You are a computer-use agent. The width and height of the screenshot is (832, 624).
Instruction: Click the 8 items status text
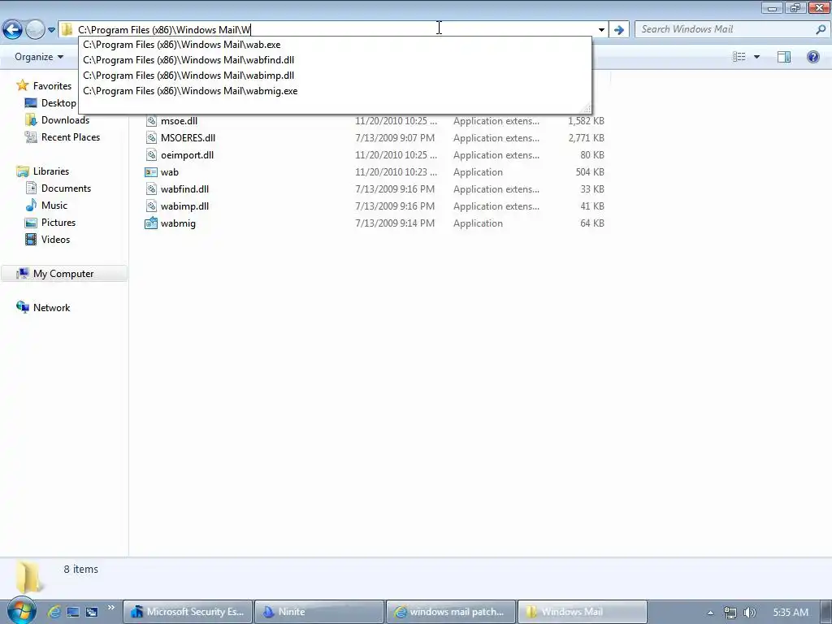pyautogui.click(x=80, y=569)
